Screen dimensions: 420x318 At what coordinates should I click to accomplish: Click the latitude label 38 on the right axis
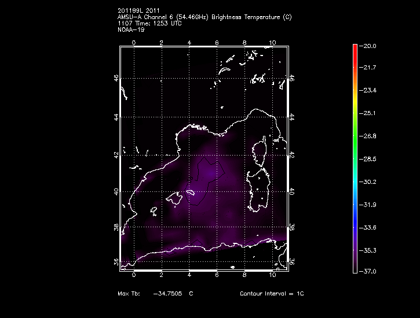pyautogui.click(x=292, y=228)
